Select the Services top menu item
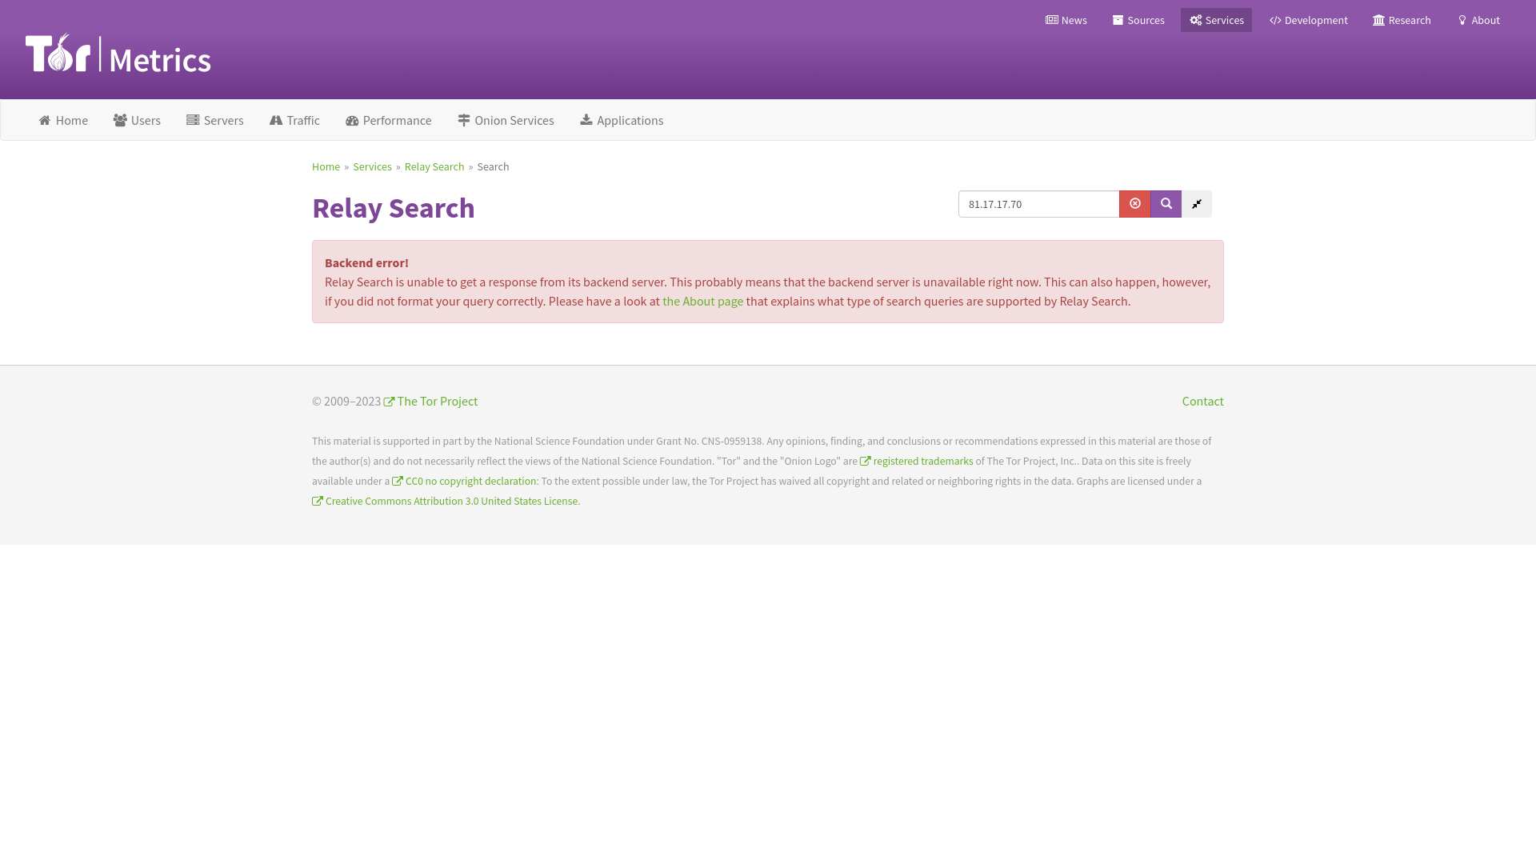The height and width of the screenshot is (864, 1536). [x=1216, y=20]
